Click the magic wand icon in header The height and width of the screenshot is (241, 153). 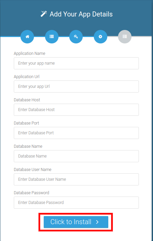point(43,14)
